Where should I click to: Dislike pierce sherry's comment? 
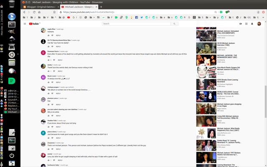(x=53, y=138)
